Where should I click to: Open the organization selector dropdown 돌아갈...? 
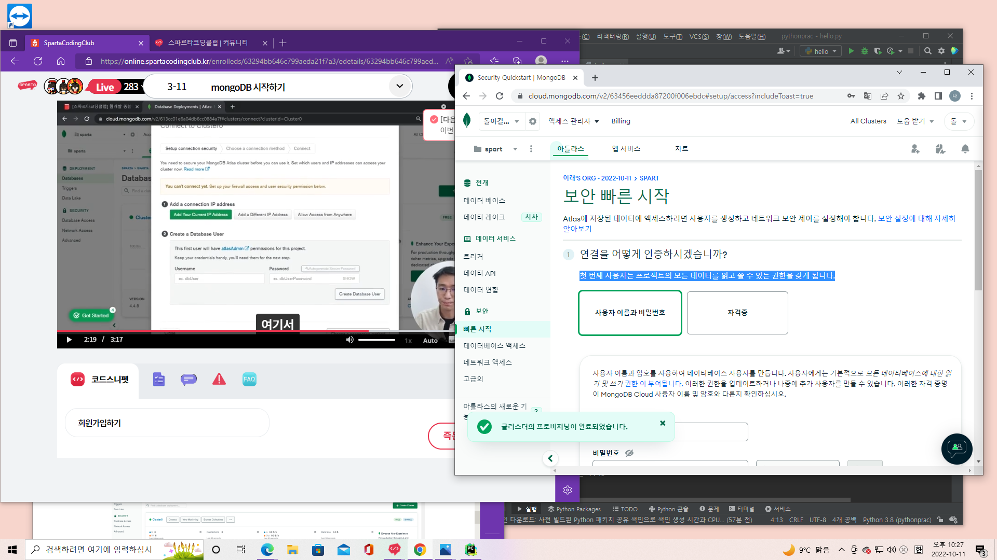click(501, 121)
